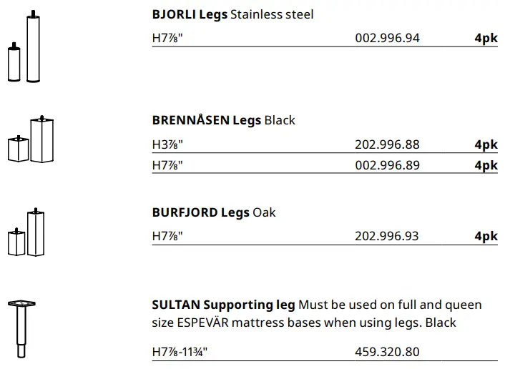Click the SULTAN H7⅞-11¾" size label
The width and height of the screenshot is (505, 369).
(x=180, y=352)
